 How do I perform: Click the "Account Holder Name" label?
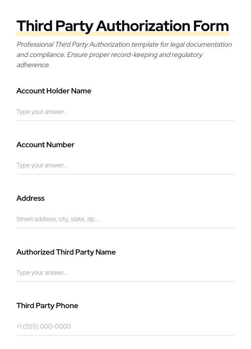[x=54, y=91]
